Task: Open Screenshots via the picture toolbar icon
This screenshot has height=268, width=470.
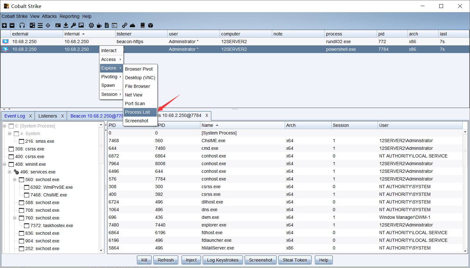Action: (81, 25)
